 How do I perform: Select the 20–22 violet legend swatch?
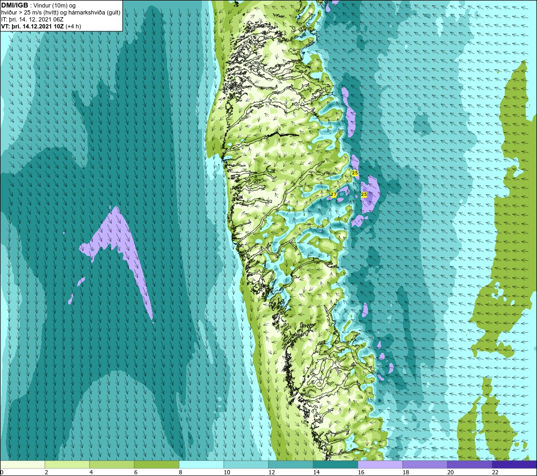(469, 464)
